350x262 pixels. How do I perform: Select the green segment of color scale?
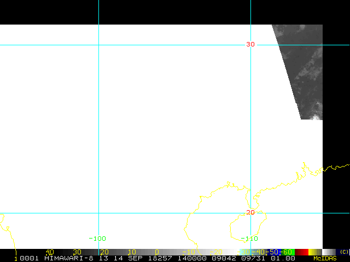tap(288, 252)
